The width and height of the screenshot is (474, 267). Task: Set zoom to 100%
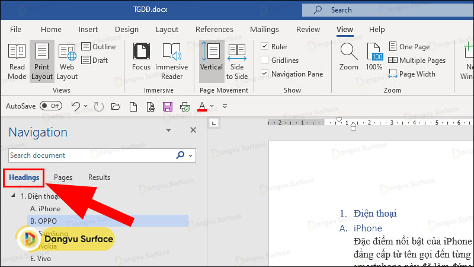coord(374,57)
